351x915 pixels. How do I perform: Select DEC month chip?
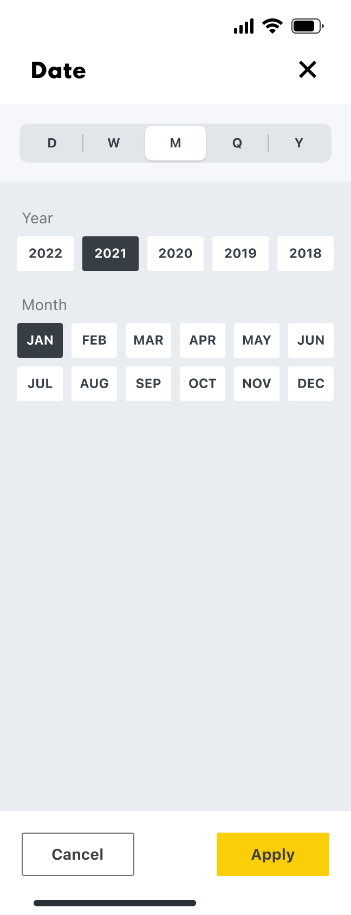coord(311,383)
